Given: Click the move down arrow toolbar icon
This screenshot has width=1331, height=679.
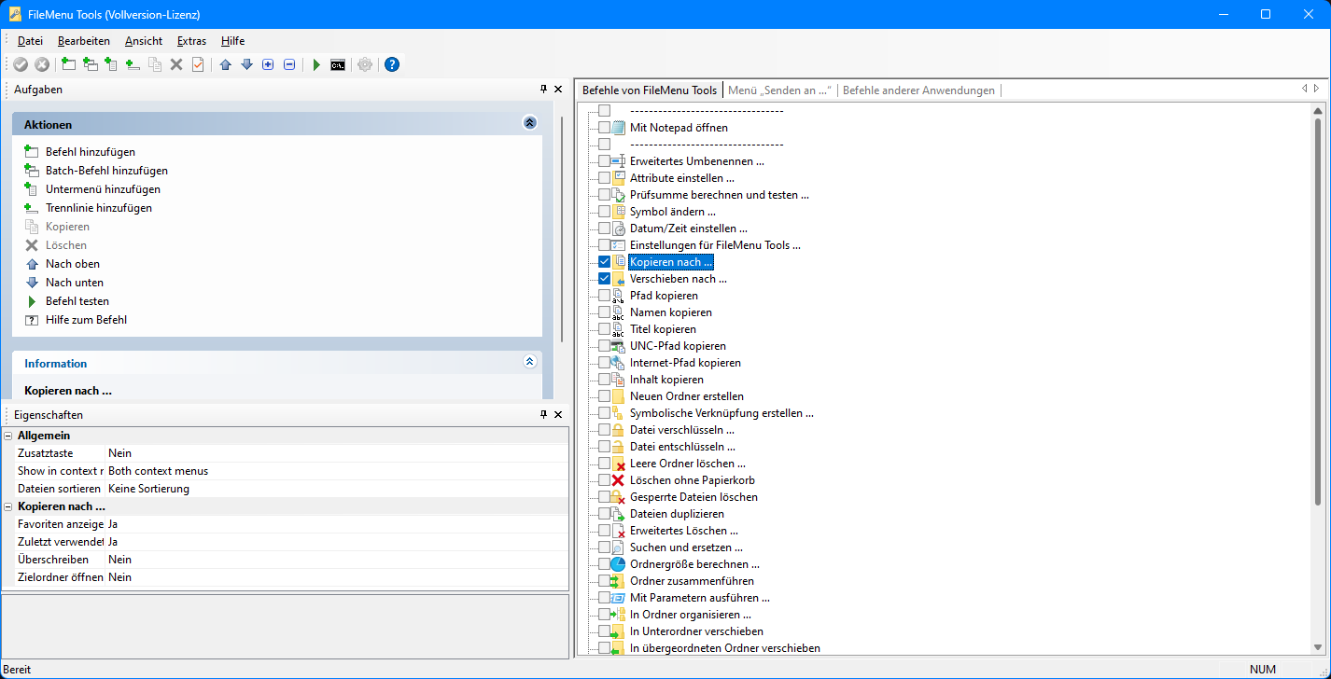Looking at the screenshot, I should click(x=246, y=64).
